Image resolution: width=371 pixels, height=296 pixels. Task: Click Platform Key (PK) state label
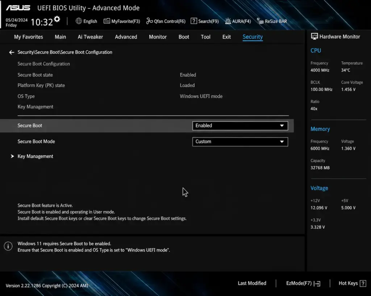coord(41,85)
